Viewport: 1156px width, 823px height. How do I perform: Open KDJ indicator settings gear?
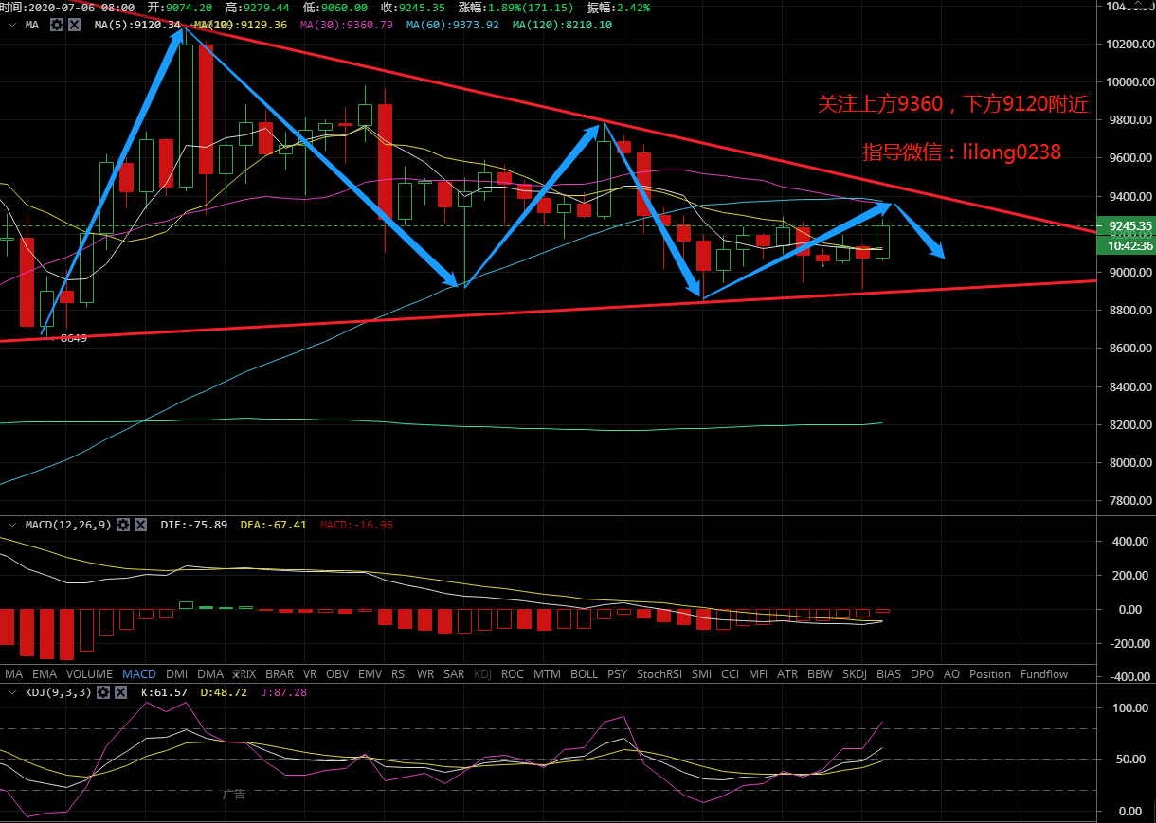coord(105,693)
